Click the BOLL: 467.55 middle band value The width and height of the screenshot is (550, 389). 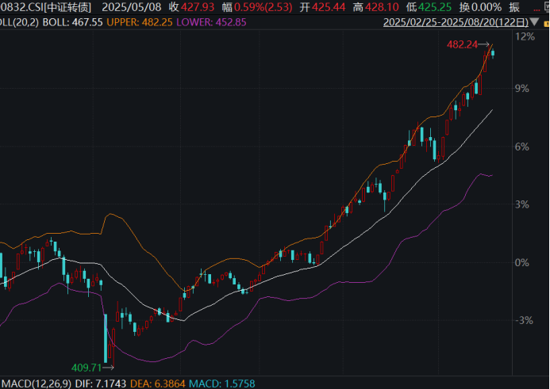(72, 22)
